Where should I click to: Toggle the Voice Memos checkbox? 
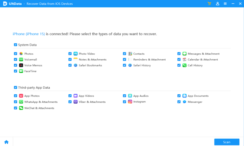16,65
